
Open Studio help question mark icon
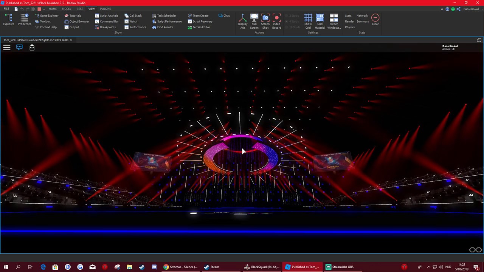448,9
